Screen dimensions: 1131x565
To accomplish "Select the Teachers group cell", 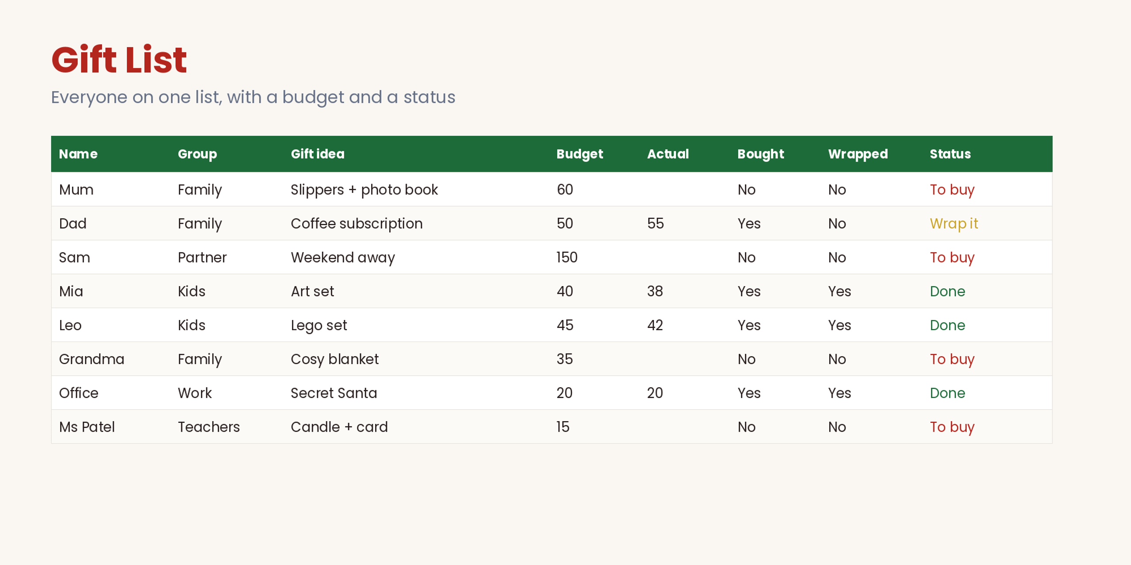I will click(209, 427).
